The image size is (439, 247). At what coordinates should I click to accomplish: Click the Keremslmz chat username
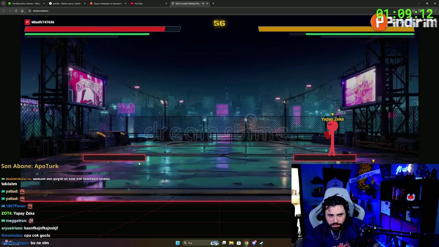pyautogui.click(x=12, y=235)
